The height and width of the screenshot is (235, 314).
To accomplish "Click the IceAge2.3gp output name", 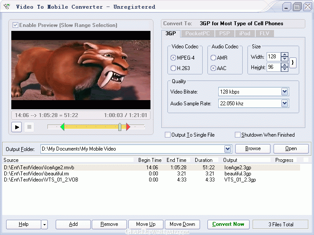I will [238, 168].
